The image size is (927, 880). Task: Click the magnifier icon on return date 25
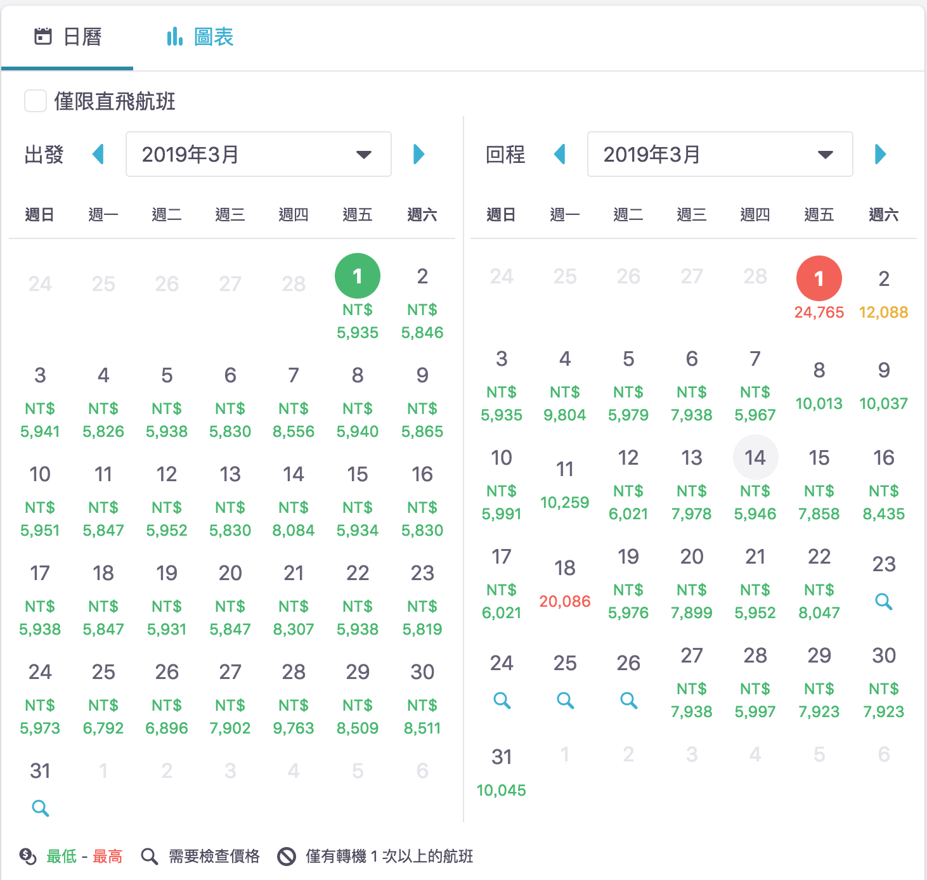pyautogui.click(x=565, y=701)
